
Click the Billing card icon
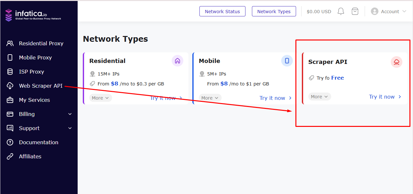click(10, 114)
